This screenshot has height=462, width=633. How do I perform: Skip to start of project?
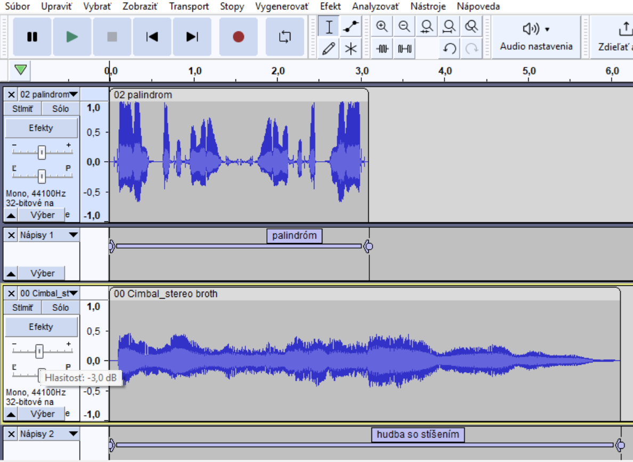(152, 37)
